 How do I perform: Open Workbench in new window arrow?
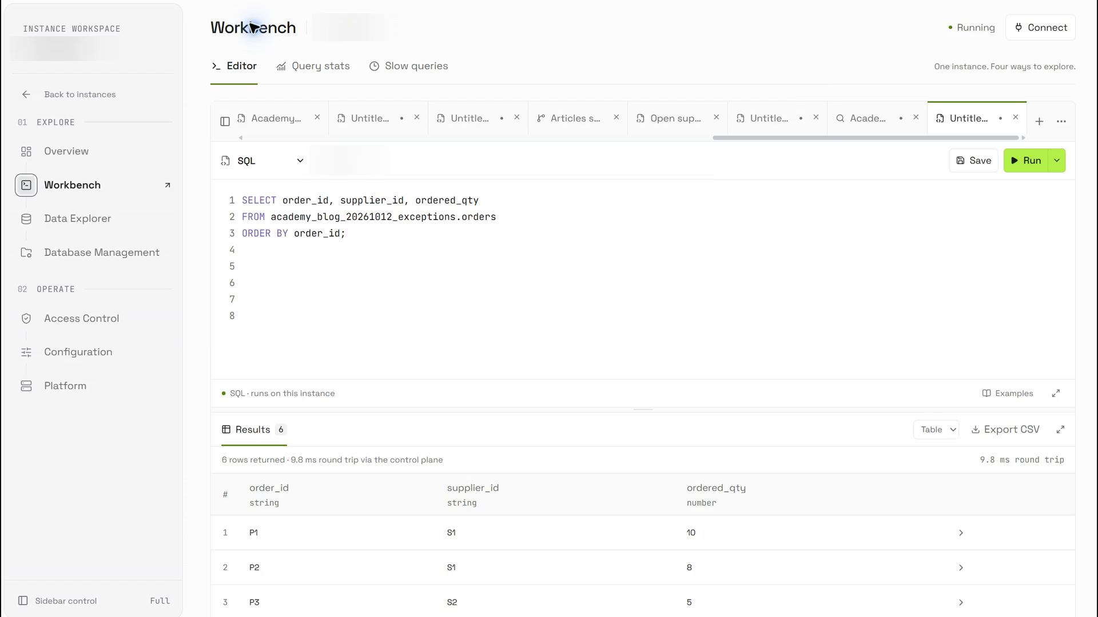pos(168,185)
